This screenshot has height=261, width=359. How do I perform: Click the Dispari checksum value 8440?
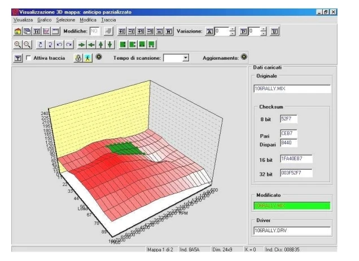coord(288,143)
